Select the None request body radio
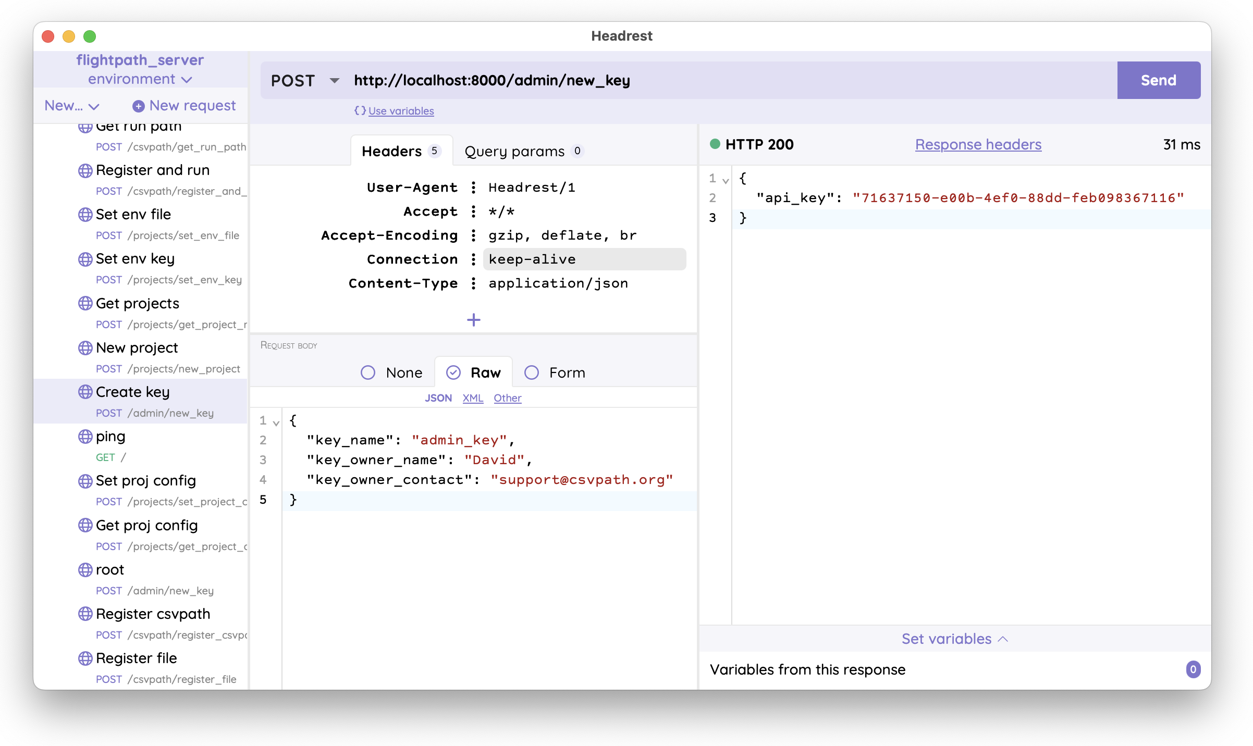The height and width of the screenshot is (746, 1253). click(x=368, y=372)
